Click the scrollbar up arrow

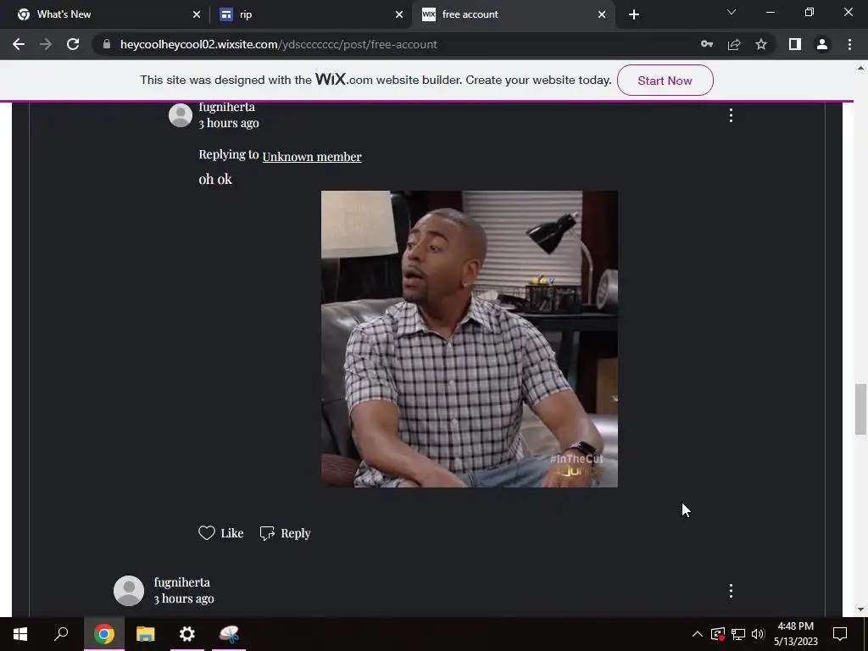click(860, 68)
